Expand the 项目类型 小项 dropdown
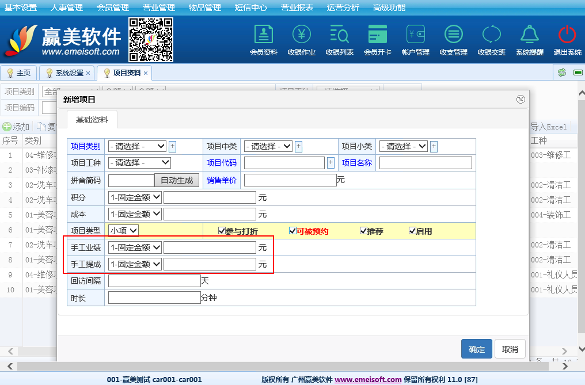The width and height of the screenshot is (585, 385). [x=124, y=231]
